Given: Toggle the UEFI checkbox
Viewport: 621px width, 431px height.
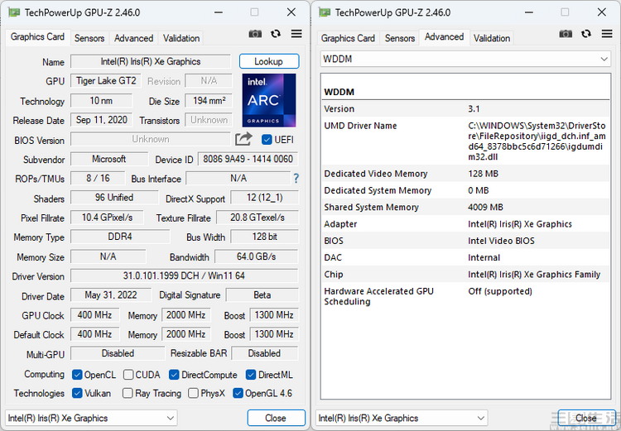Looking at the screenshot, I should pos(267,139).
